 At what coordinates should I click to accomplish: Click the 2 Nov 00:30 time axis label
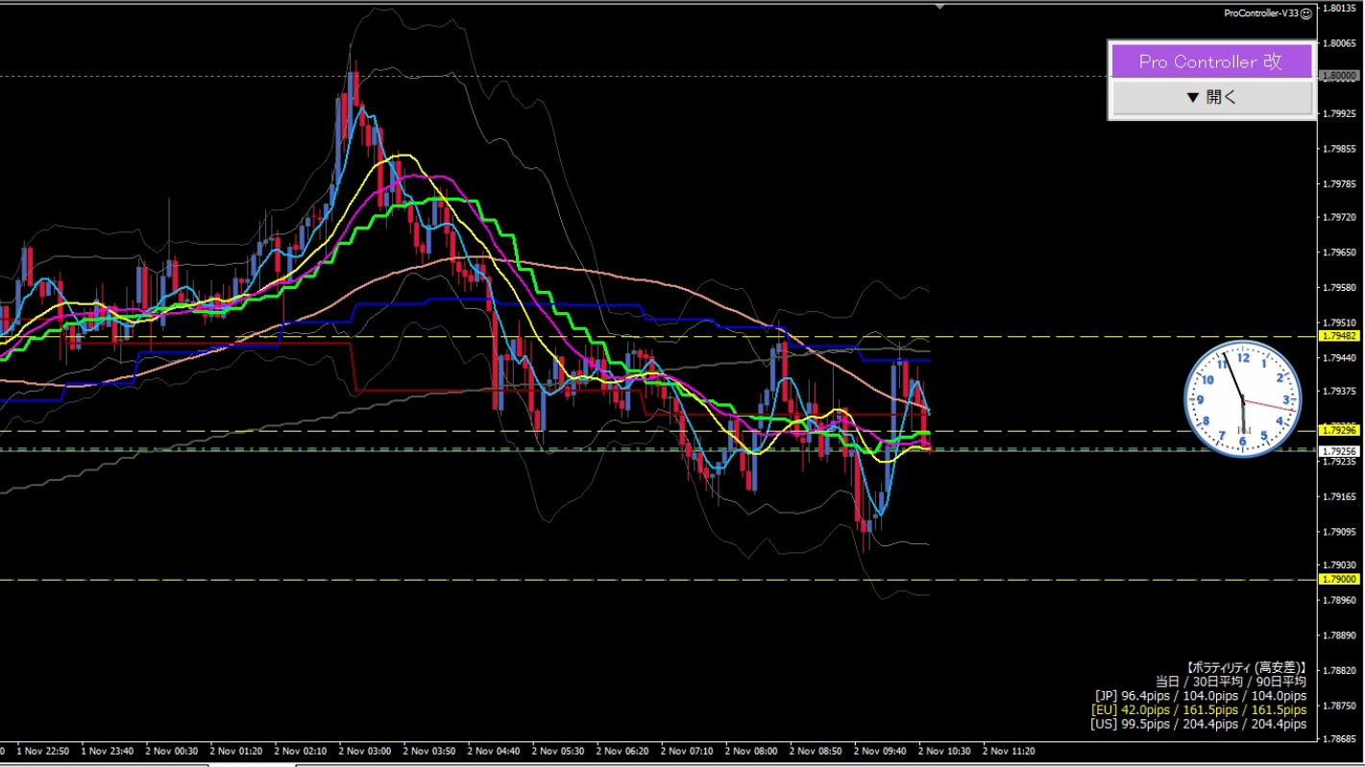173,751
